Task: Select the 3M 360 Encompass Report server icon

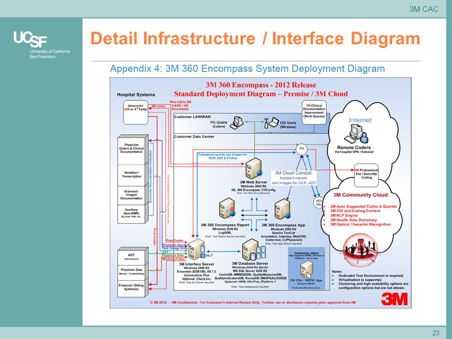Action: pos(227,208)
